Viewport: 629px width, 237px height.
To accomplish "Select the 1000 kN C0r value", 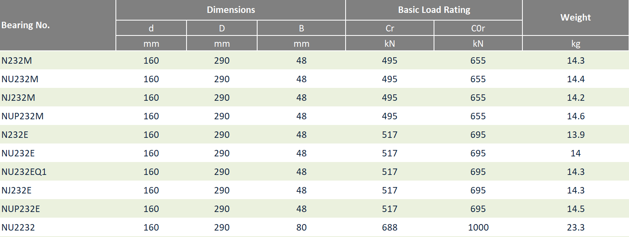I will 478,227.
